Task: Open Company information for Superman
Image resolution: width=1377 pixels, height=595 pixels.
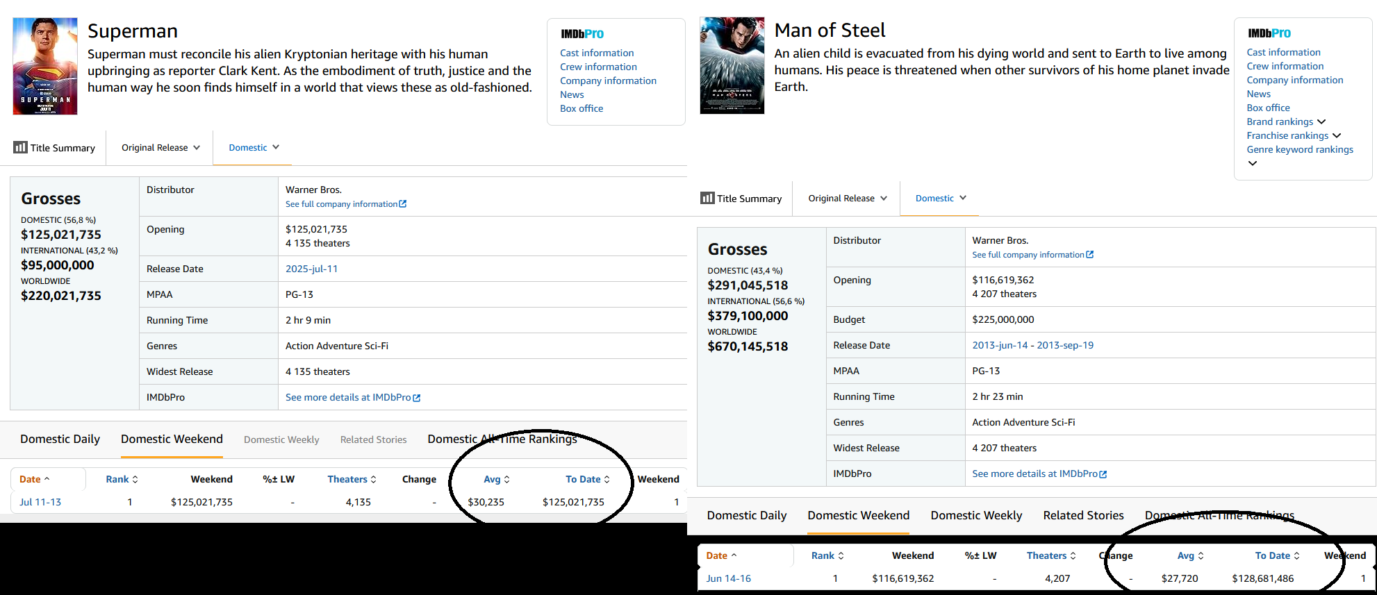Action: 608,81
